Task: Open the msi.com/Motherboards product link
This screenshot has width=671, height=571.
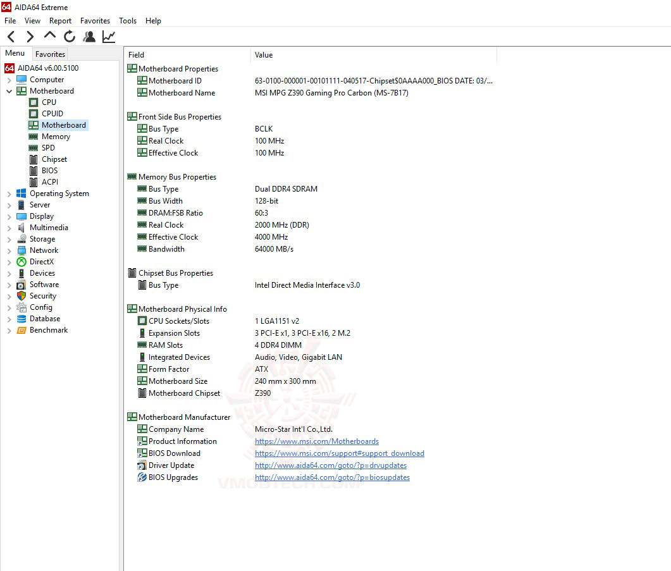Action: [317, 441]
